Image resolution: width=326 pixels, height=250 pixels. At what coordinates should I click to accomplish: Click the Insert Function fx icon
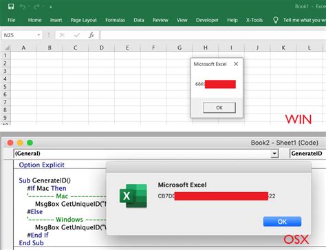(x=91, y=35)
